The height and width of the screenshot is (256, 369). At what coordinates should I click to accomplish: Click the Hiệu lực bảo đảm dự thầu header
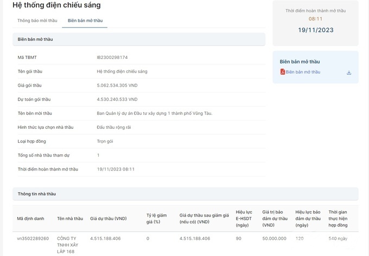[308, 219]
